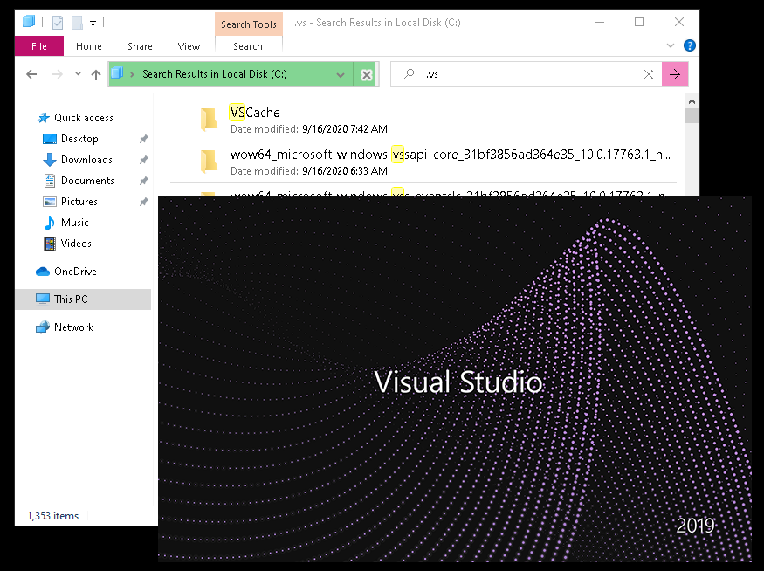Image resolution: width=764 pixels, height=571 pixels.
Task: Select the VSCache folder result
Action: tap(423, 120)
